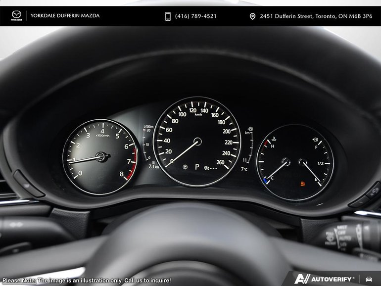Click the 7°C outside temperature reading
The width and height of the screenshot is (381, 286).
[244, 169]
